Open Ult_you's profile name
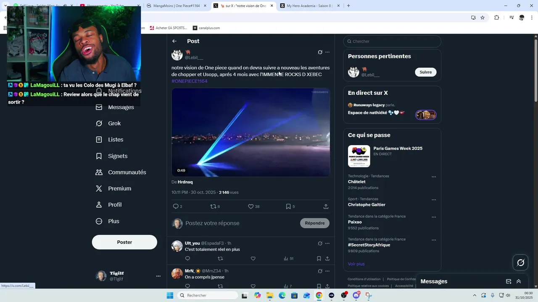The image size is (538, 302). [192, 243]
